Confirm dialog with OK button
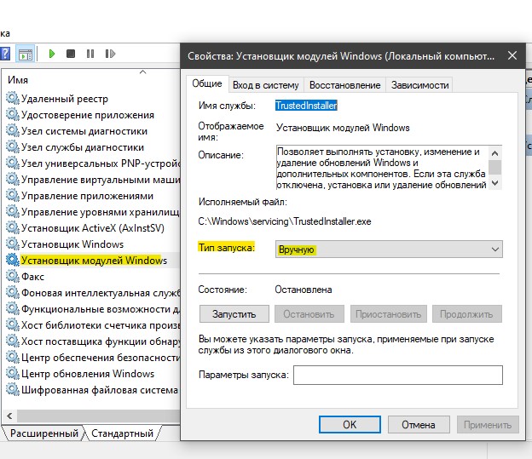Screen dimensions: 532x459 [350, 424]
